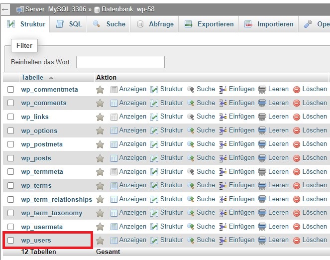Go to the Abfrage tab
Viewport: 330px width, 260px height.
point(155,24)
